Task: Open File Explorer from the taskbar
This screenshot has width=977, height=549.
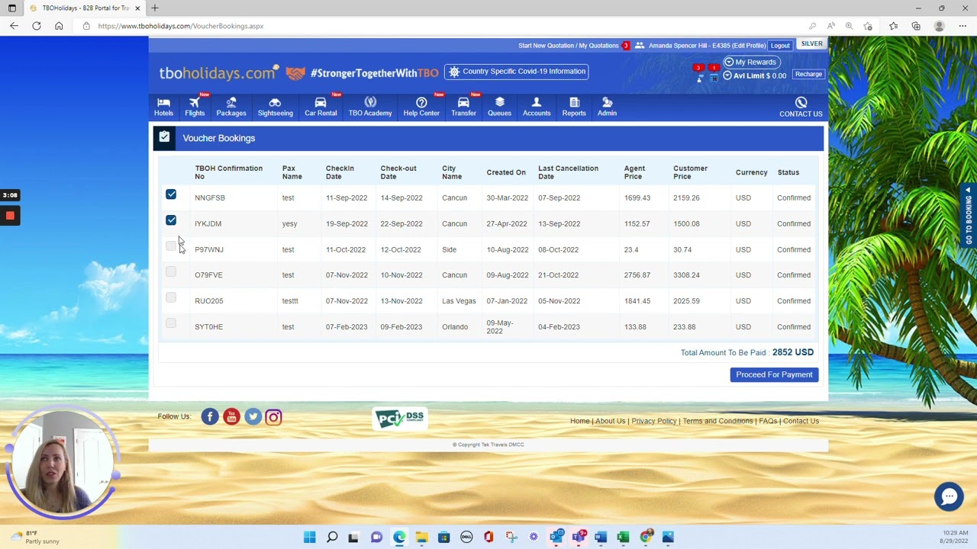Action: pyautogui.click(x=421, y=538)
